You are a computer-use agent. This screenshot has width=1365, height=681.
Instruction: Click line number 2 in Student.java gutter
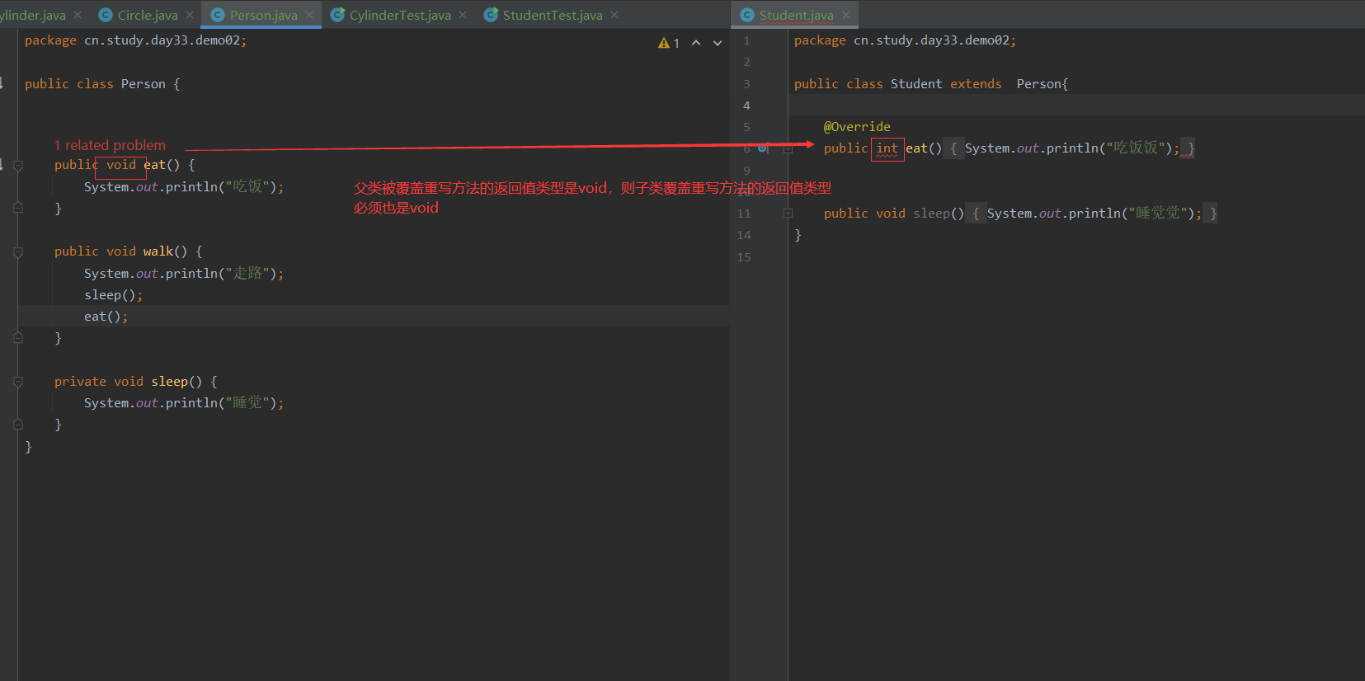[x=746, y=62]
